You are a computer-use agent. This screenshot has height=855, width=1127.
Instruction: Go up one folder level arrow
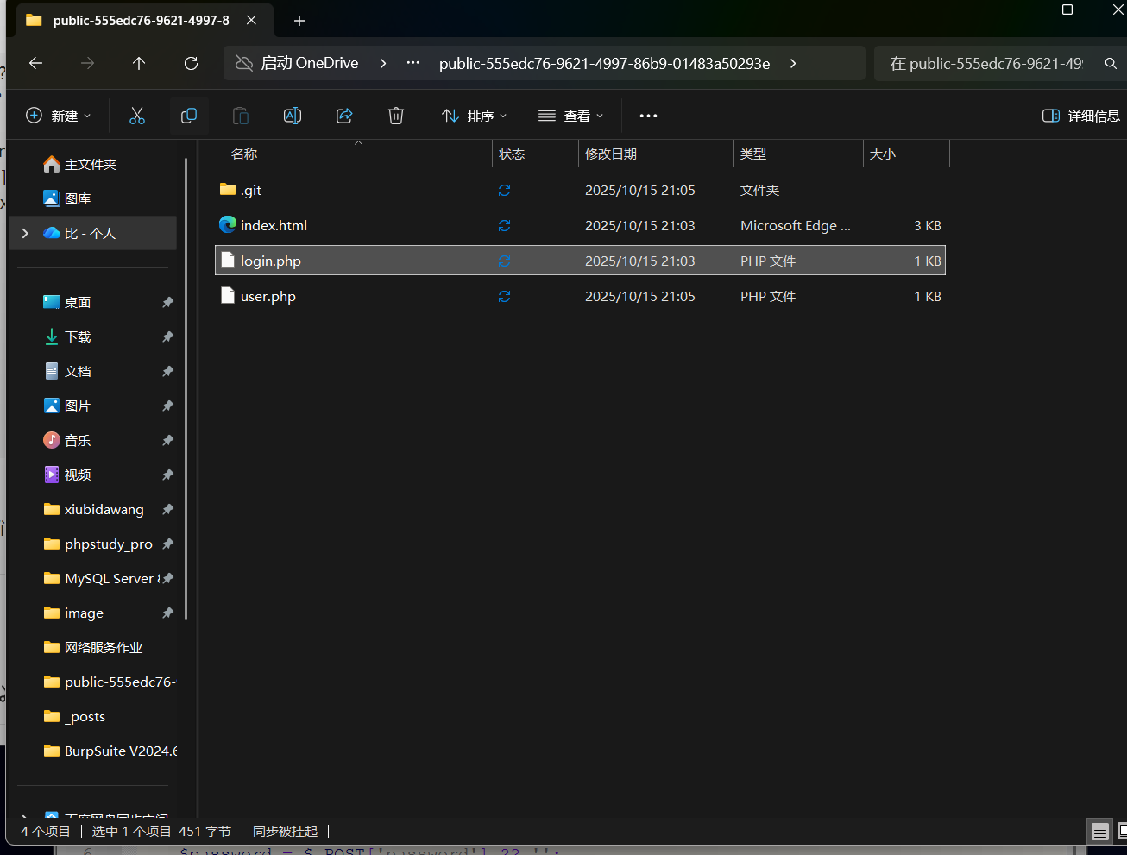click(139, 63)
